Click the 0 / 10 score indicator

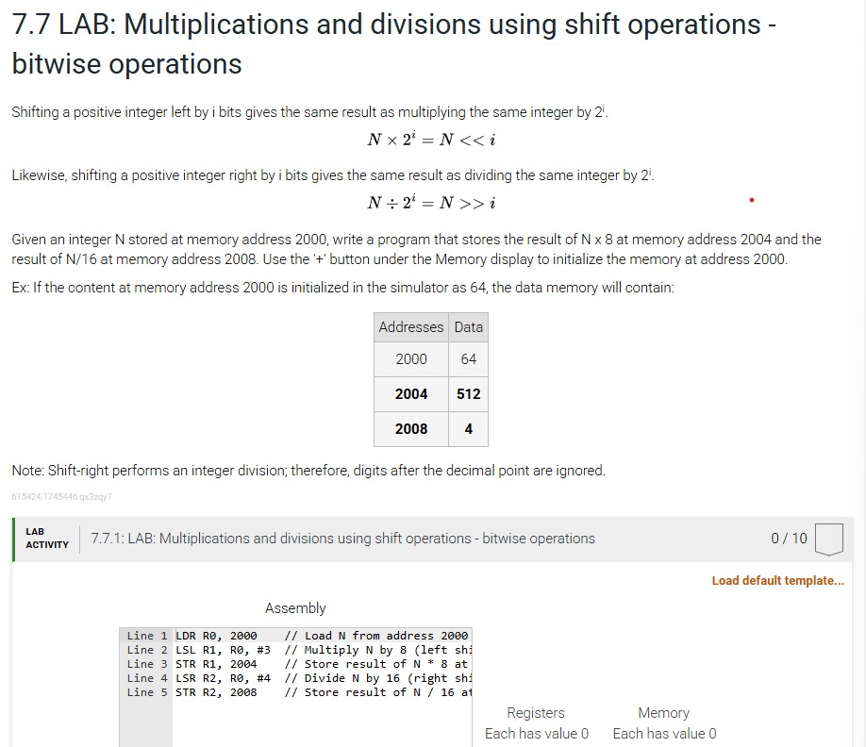(x=788, y=538)
